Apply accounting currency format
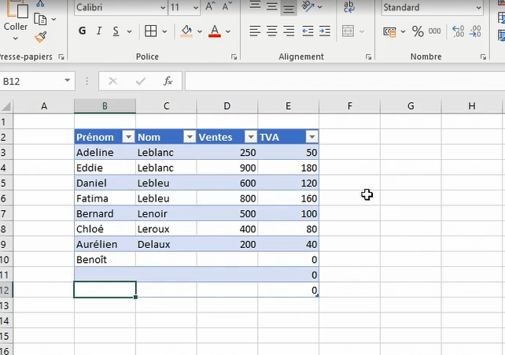The height and width of the screenshot is (355, 505). 389,31
